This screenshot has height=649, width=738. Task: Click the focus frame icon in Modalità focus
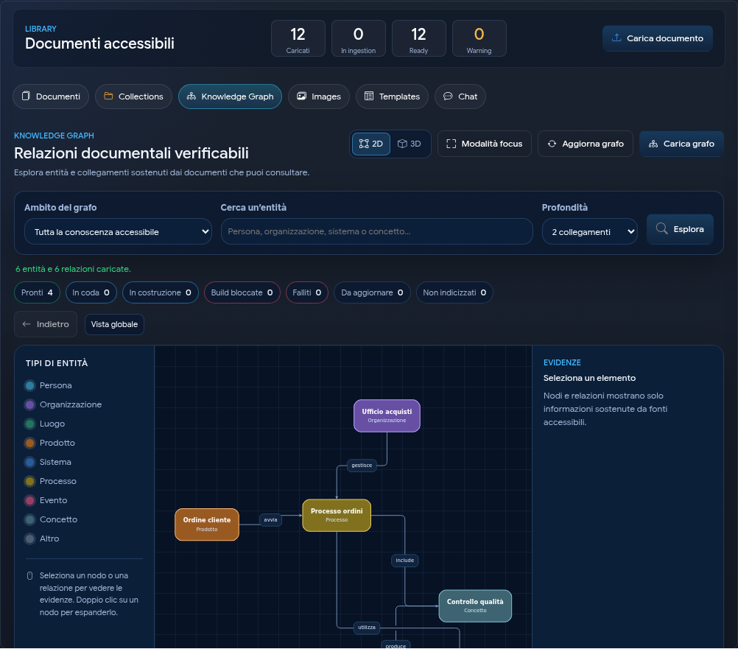coord(451,144)
